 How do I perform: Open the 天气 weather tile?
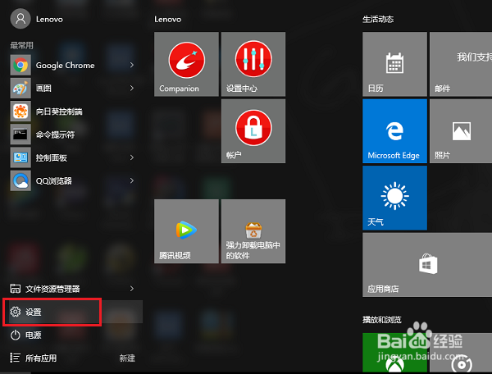coord(394,198)
